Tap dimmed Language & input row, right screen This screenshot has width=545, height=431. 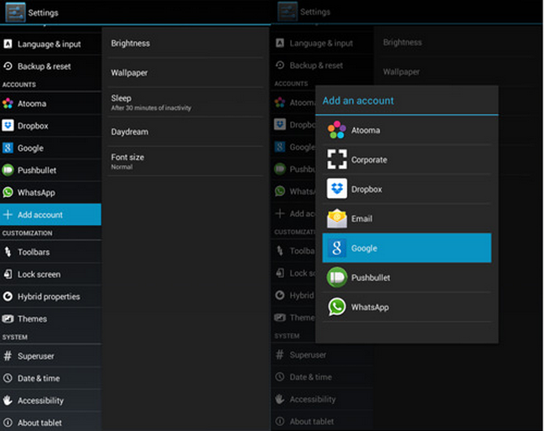[x=323, y=43]
